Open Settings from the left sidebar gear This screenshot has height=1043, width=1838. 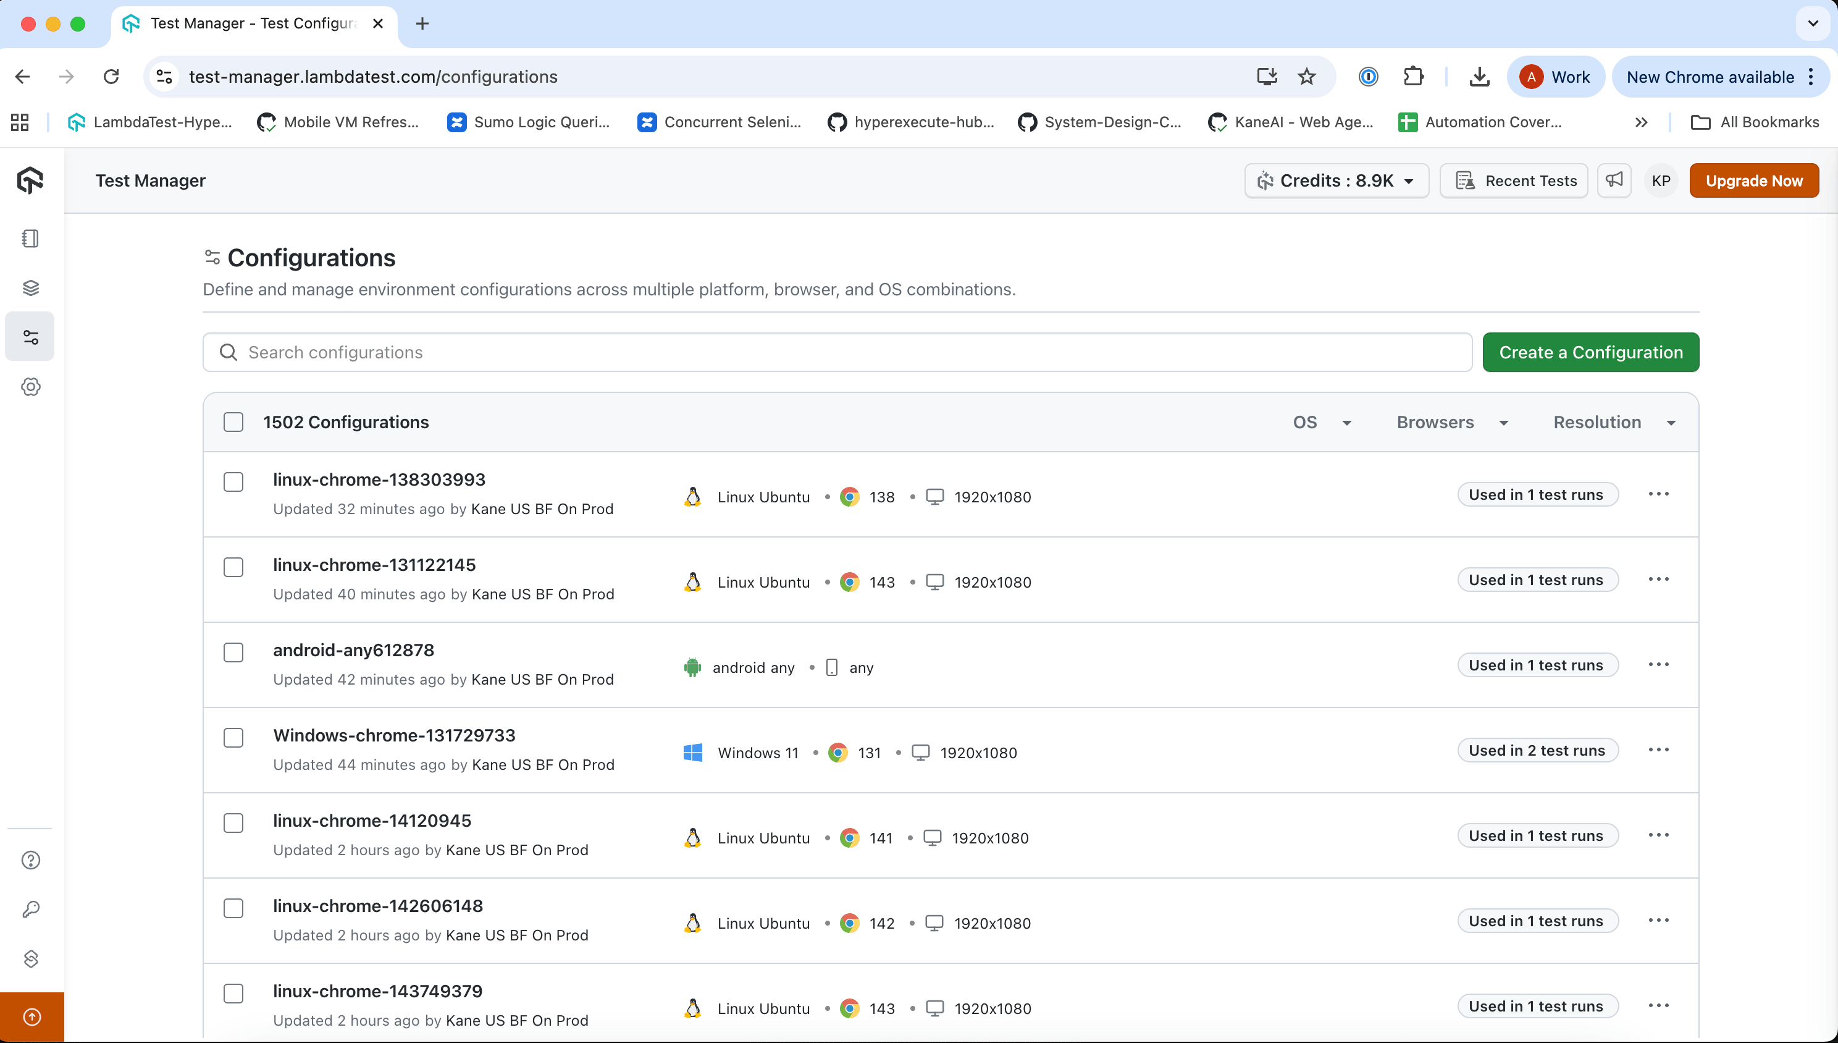tap(30, 387)
